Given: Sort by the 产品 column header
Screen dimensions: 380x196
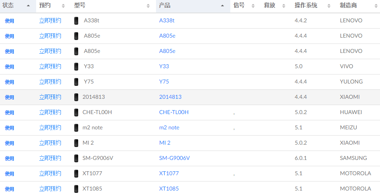Looking at the screenshot, I should click(193, 5).
